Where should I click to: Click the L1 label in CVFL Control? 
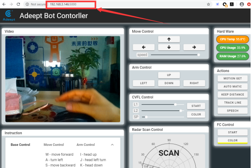tap(136, 105)
